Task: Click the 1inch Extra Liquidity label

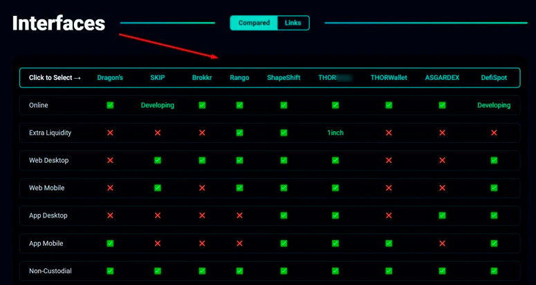Action: [x=335, y=133]
